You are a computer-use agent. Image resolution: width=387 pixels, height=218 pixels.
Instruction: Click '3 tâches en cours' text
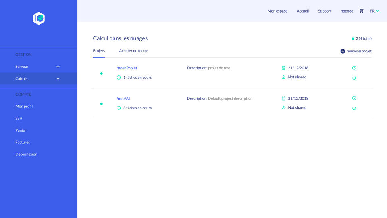[x=137, y=108]
